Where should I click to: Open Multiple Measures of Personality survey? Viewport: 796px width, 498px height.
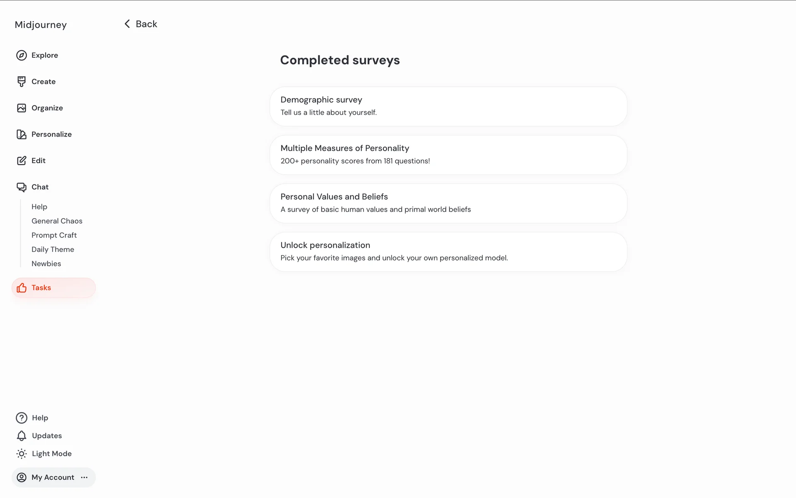pyautogui.click(x=448, y=155)
